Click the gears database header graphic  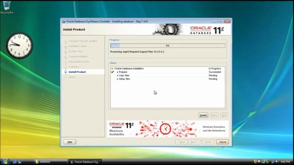[x=167, y=29]
